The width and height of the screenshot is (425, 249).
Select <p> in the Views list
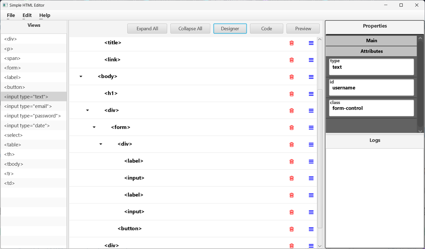click(x=34, y=49)
